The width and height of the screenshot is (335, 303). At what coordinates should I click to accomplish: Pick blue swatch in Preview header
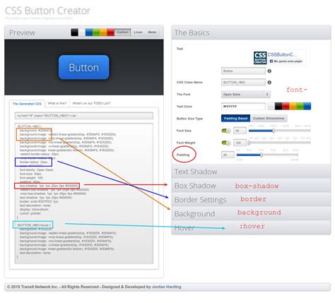(89, 32)
